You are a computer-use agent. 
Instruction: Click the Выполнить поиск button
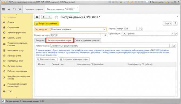[47, 60]
